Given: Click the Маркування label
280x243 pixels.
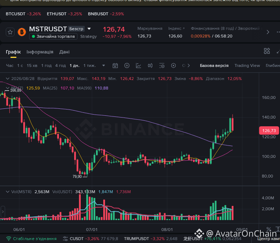Looking at the screenshot, I should click(150, 29).
